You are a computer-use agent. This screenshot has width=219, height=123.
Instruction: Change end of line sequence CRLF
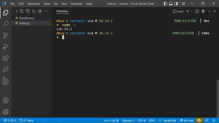(x=152, y=120)
